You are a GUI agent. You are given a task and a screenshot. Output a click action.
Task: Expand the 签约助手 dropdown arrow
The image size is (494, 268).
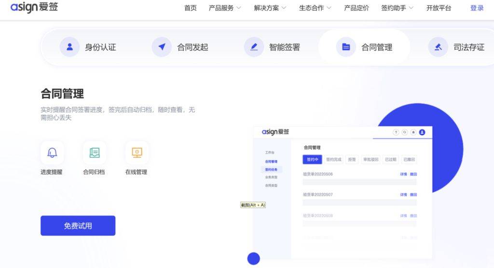411,8
